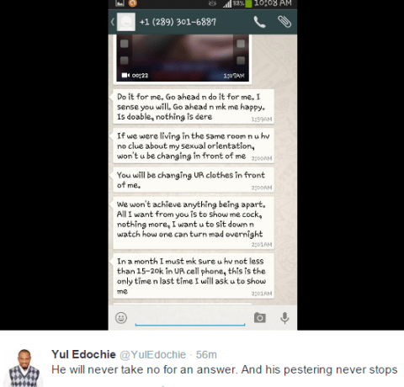Tap the camera icon in message bar
The height and width of the screenshot is (387, 404).
pyautogui.click(x=260, y=317)
